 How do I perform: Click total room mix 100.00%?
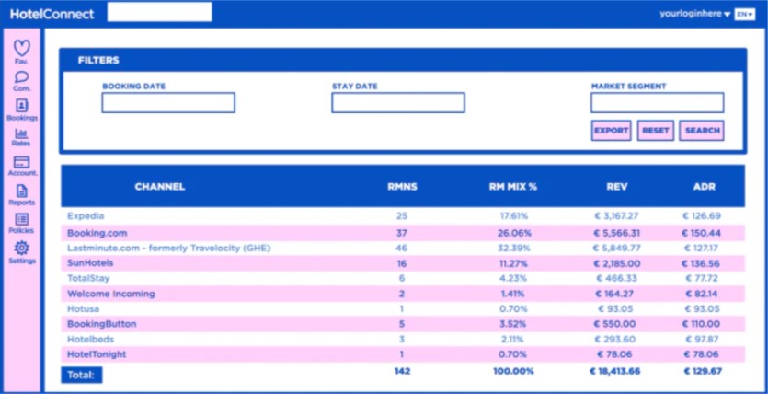(x=513, y=372)
